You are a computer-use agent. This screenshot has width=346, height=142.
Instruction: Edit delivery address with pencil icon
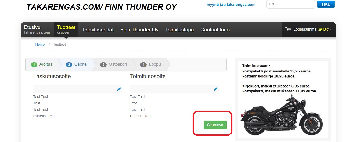(216, 89)
